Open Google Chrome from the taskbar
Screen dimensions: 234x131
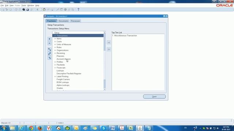coord(31,128)
